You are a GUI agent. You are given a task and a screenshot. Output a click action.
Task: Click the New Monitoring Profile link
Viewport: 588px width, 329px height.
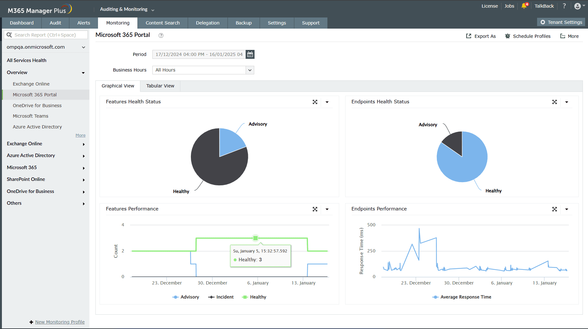pos(60,322)
